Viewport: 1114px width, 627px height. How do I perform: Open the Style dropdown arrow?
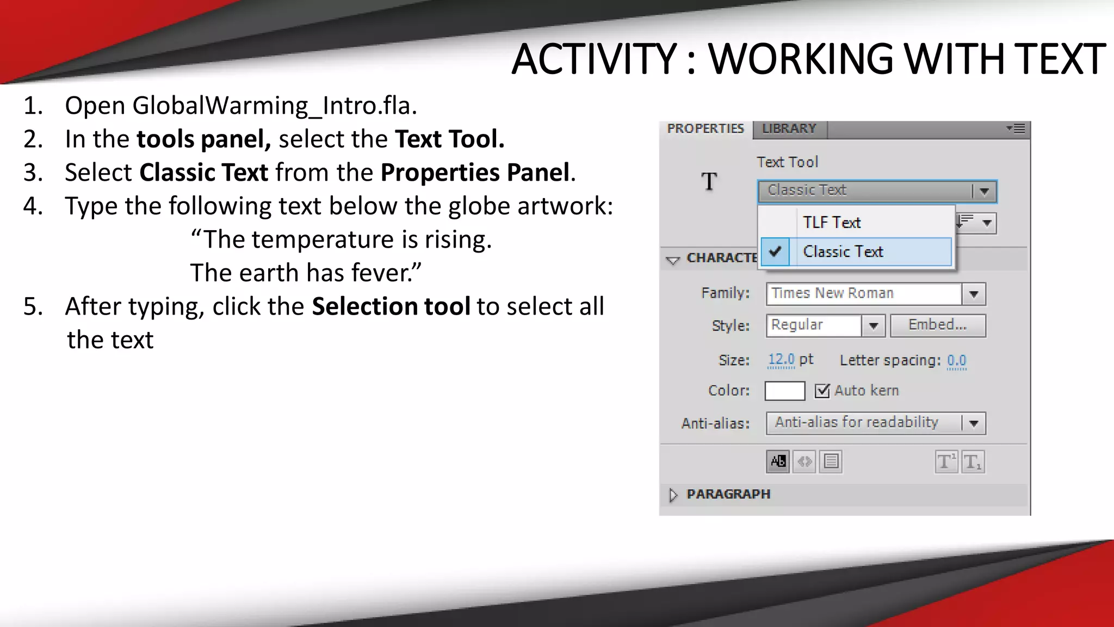click(874, 325)
